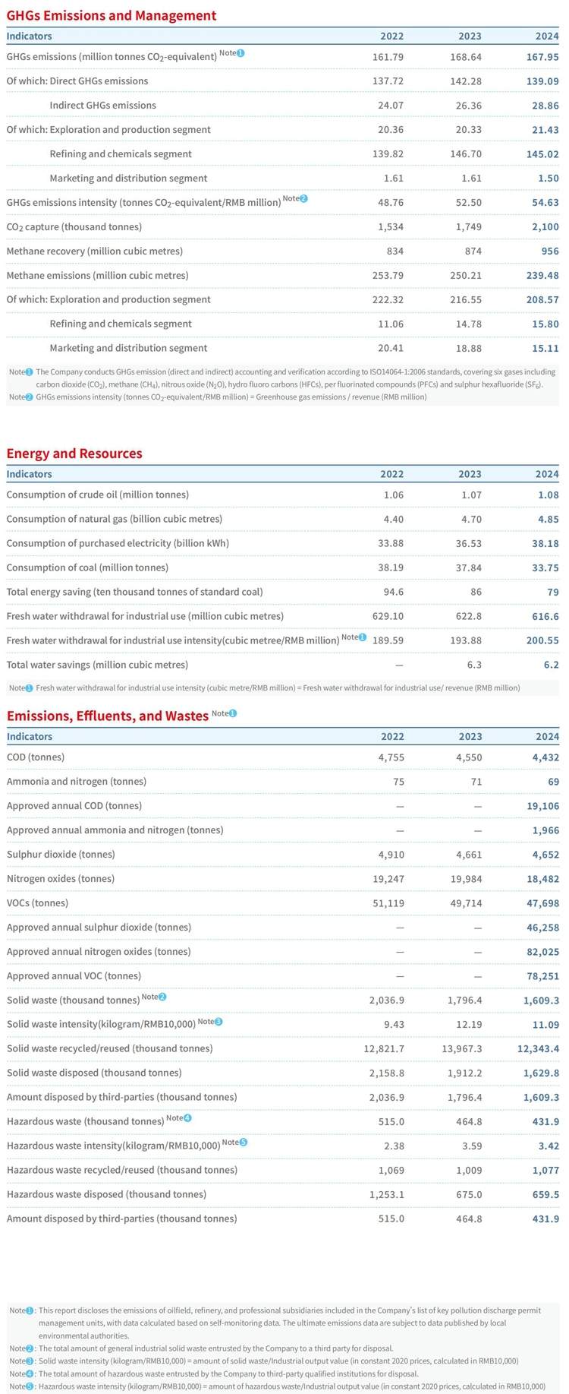
Task: Click the Note 3 marker beside Solid waste intensity
Action: pyautogui.click(x=210, y=1021)
